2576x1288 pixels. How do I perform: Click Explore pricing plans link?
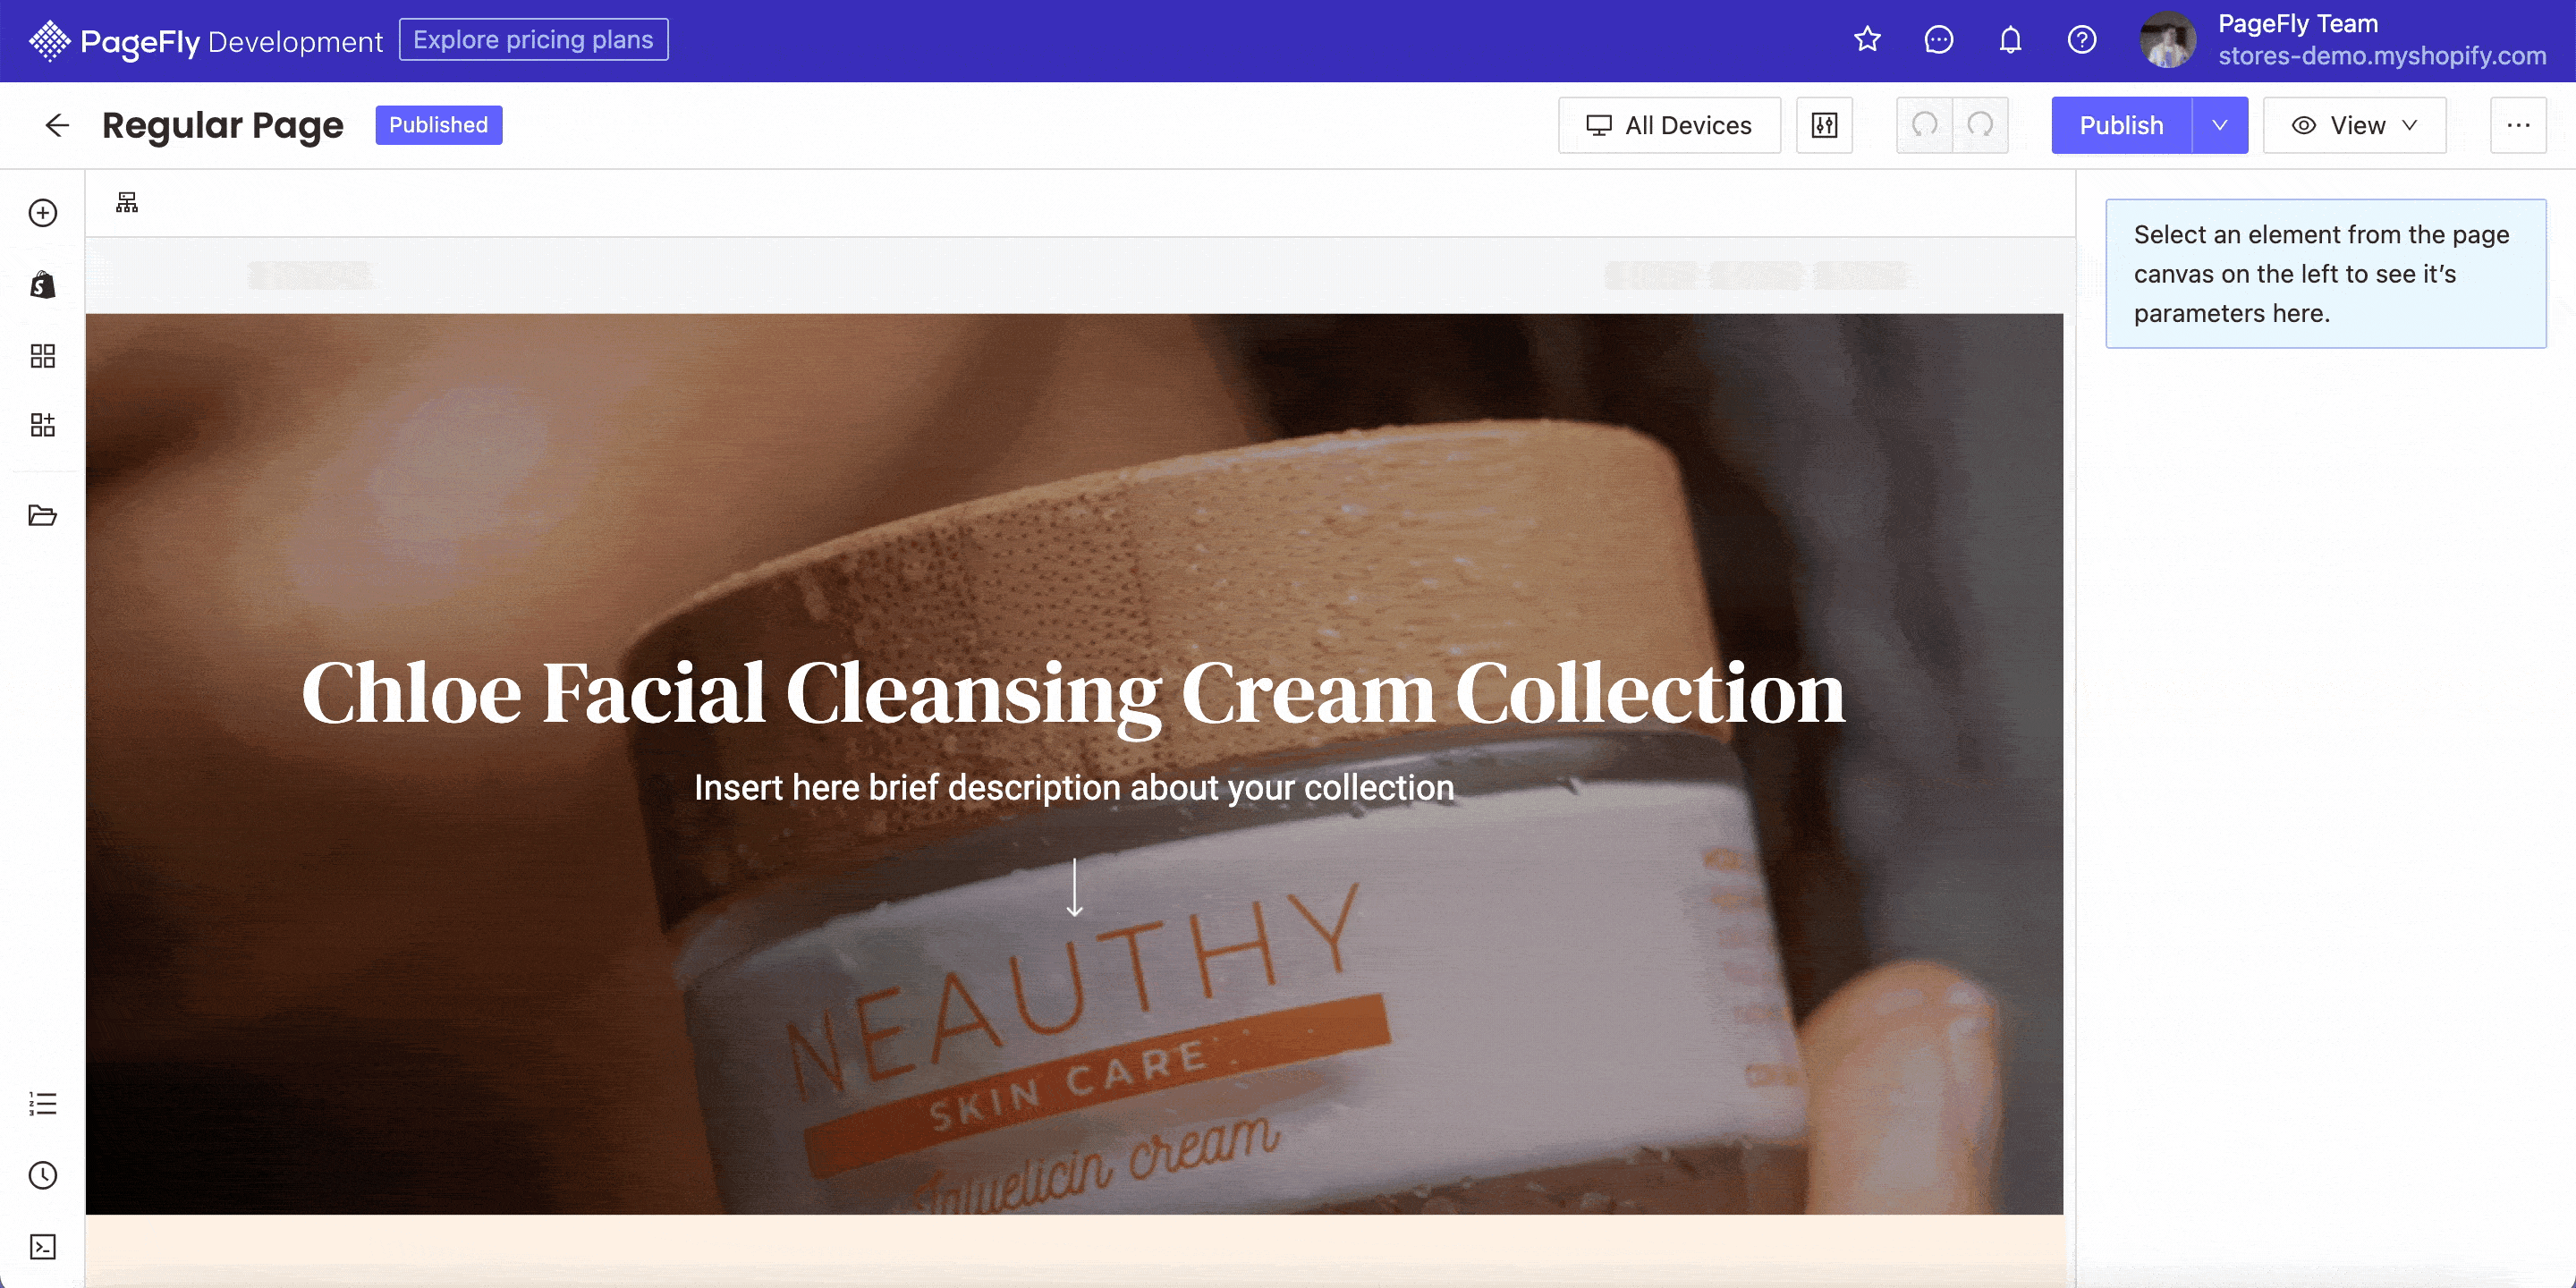[x=533, y=40]
